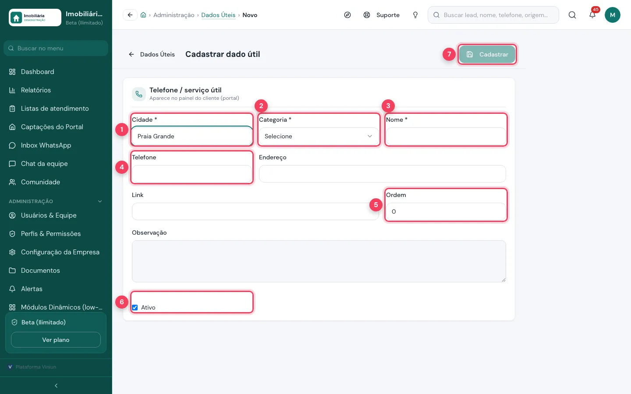Click the lightbulb tips icon

(x=415, y=15)
